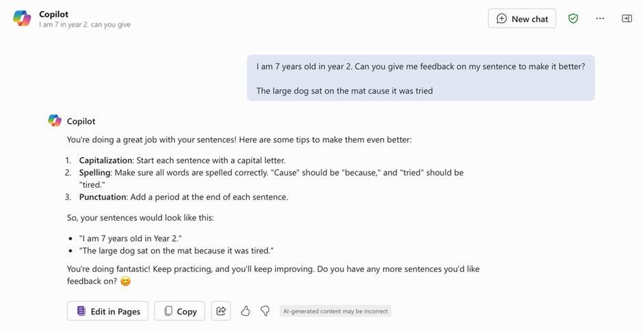
Task: Click the AI-generated content disclaimer label
Action: click(335, 311)
